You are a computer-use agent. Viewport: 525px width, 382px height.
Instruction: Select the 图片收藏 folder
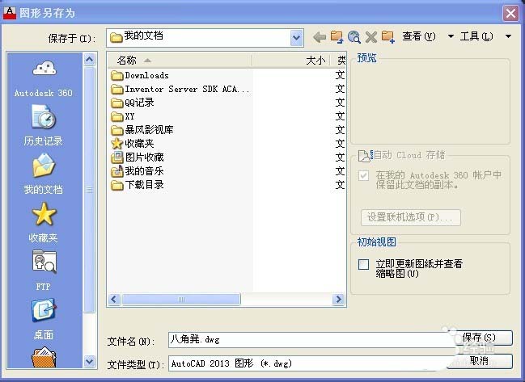(x=138, y=157)
